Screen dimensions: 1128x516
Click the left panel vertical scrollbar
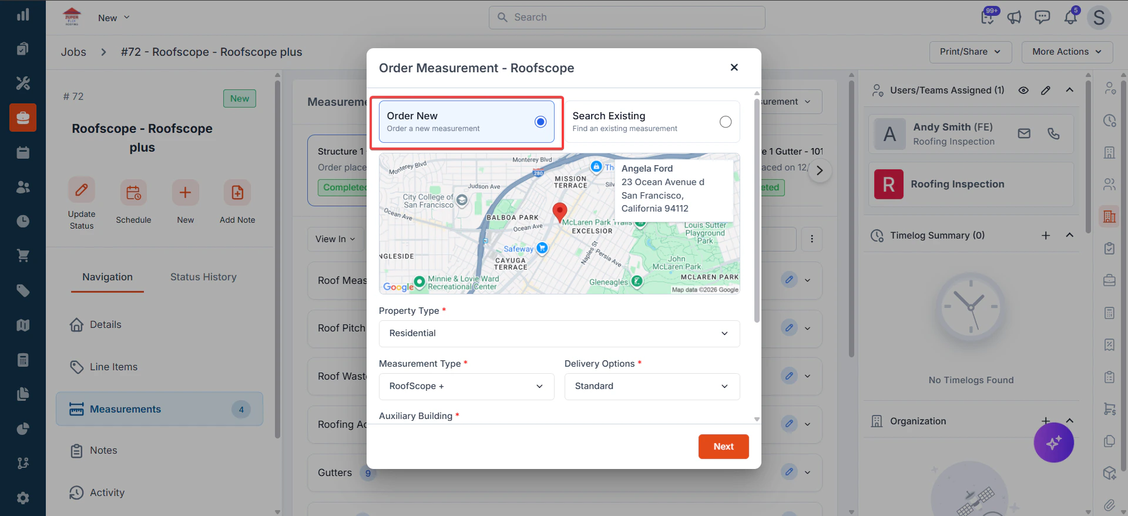[277, 259]
